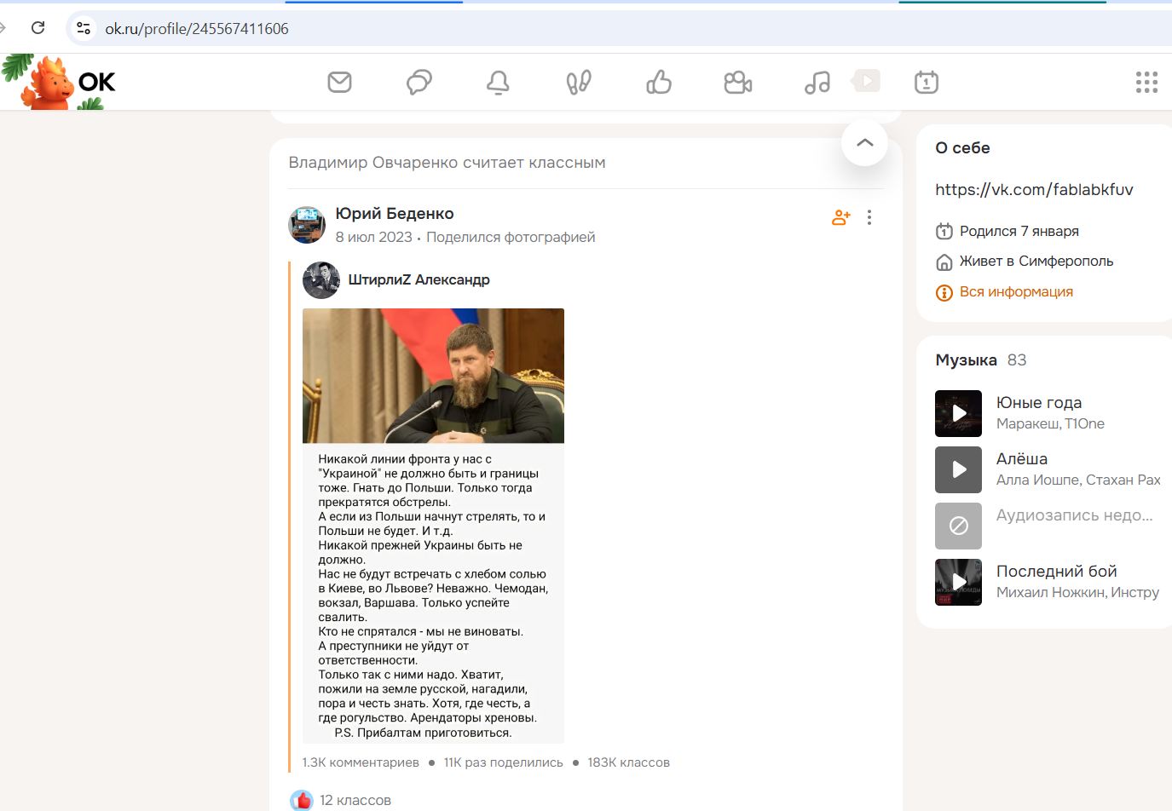Open the Classes thumbs-up icon
Viewport: 1172px width, 811px height.
pos(658,82)
